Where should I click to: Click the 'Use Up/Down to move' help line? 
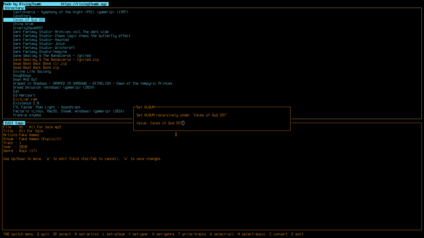pos(83,159)
